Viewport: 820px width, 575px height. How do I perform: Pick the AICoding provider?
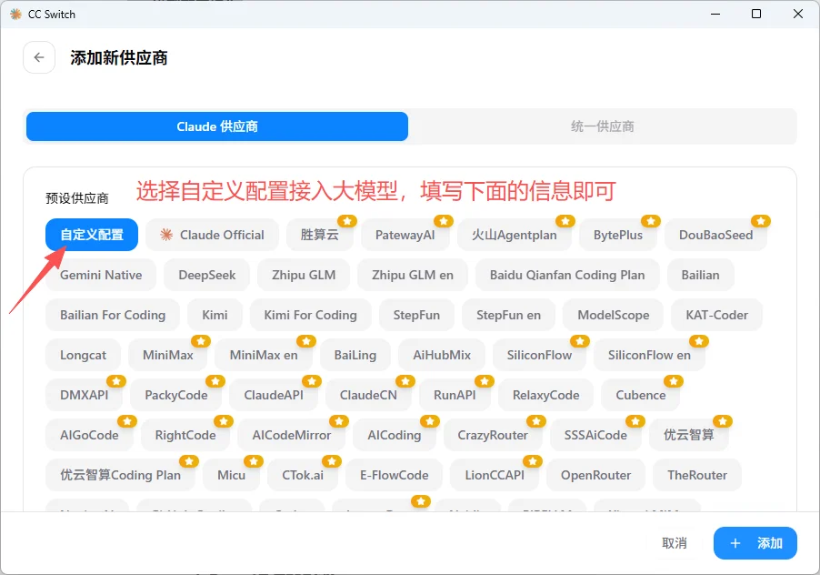coord(395,435)
